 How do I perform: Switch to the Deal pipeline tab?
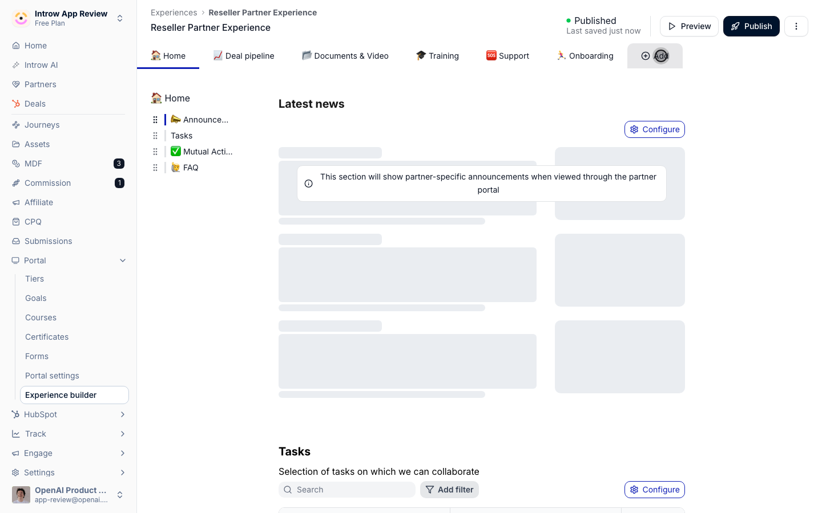[x=244, y=56]
